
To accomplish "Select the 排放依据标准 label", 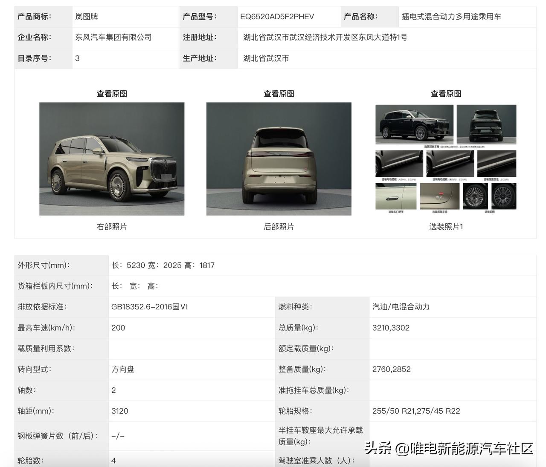I will (42, 307).
